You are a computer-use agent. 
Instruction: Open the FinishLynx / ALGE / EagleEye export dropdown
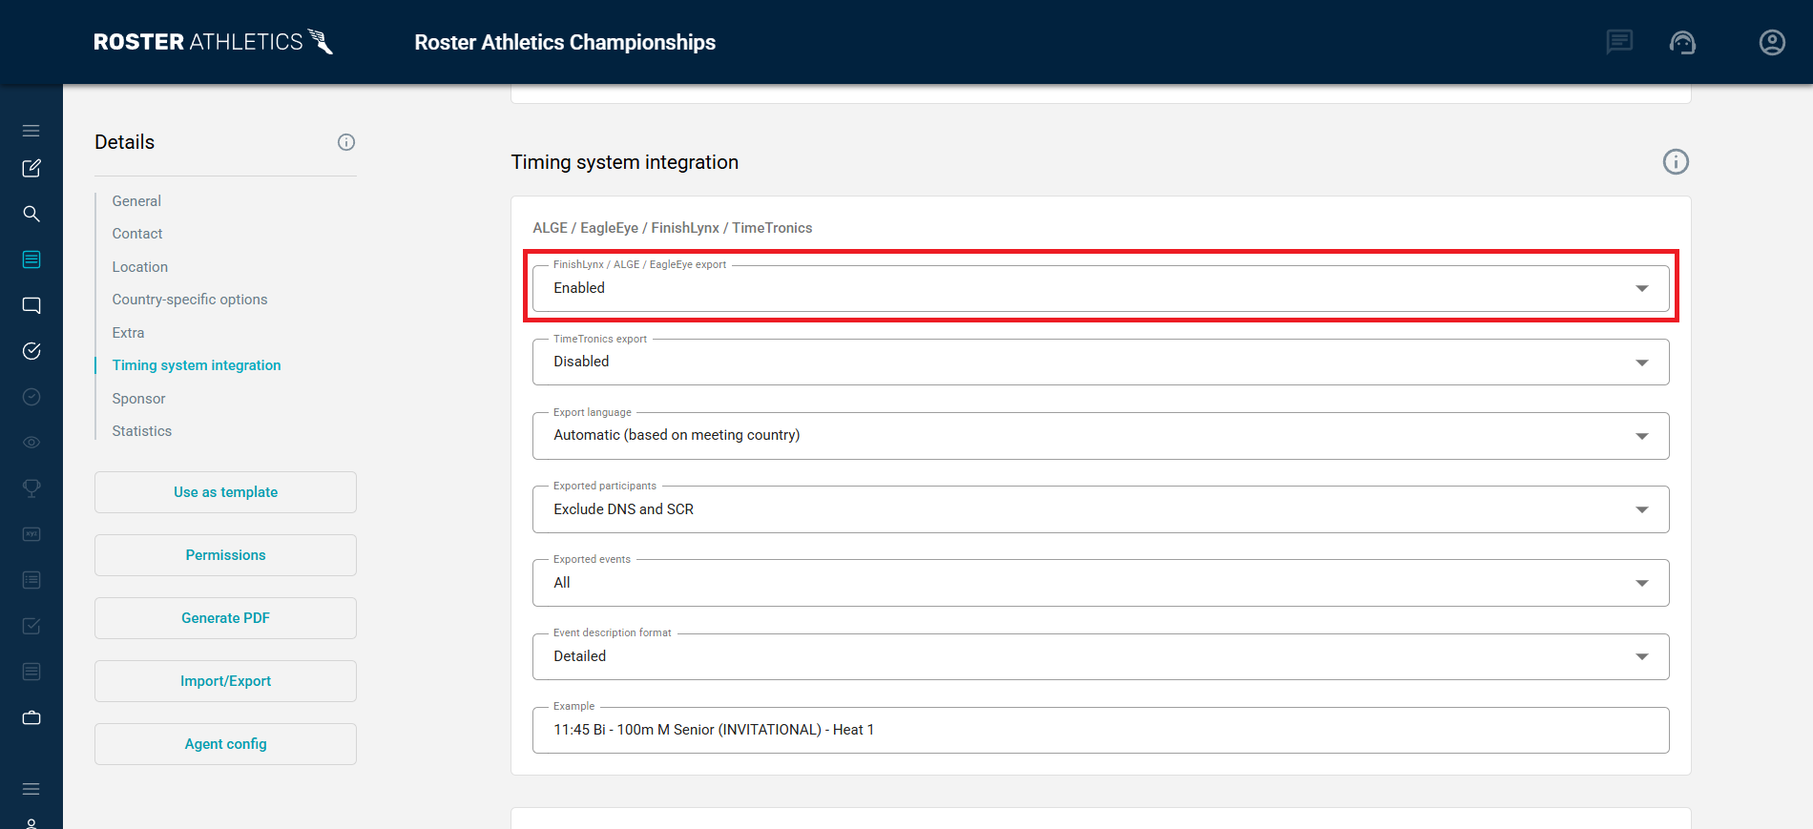[1100, 288]
